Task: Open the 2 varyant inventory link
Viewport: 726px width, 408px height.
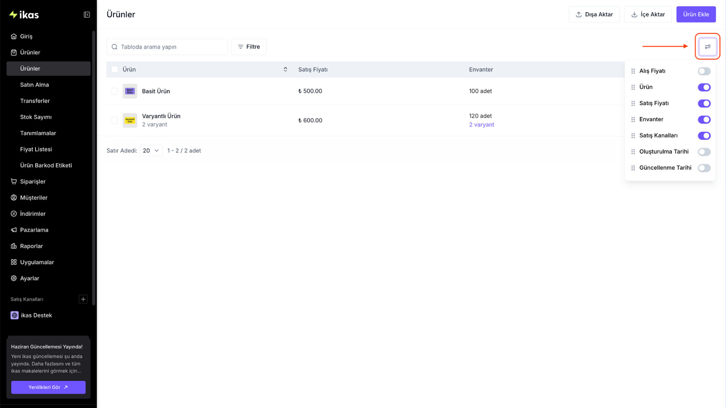Action: [481, 125]
